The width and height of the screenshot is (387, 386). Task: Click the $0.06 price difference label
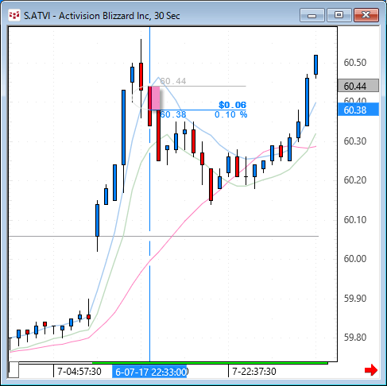pos(232,105)
